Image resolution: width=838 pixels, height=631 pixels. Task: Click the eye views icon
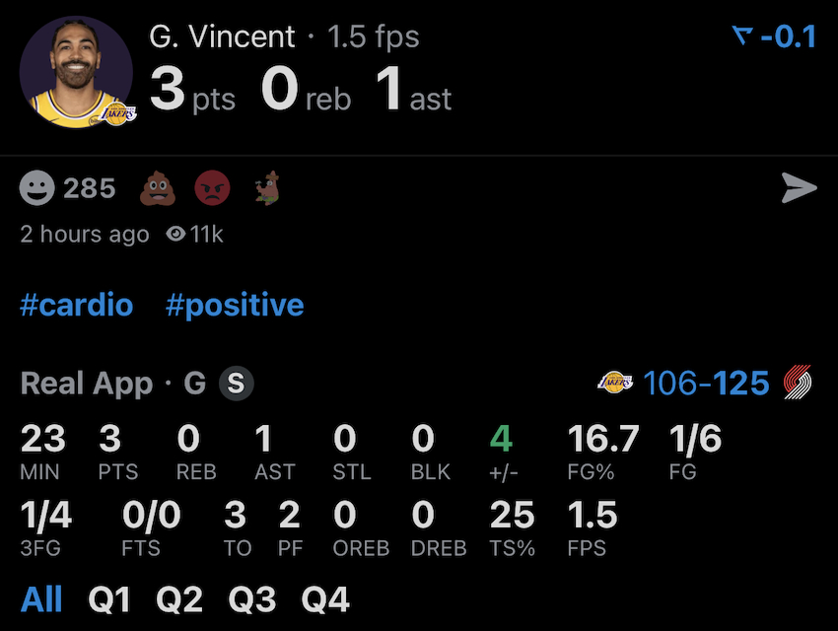[176, 235]
